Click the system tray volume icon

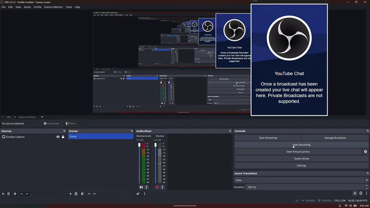[x=350, y=206]
